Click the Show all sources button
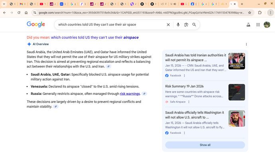275x154 pixels. pos(205,145)
